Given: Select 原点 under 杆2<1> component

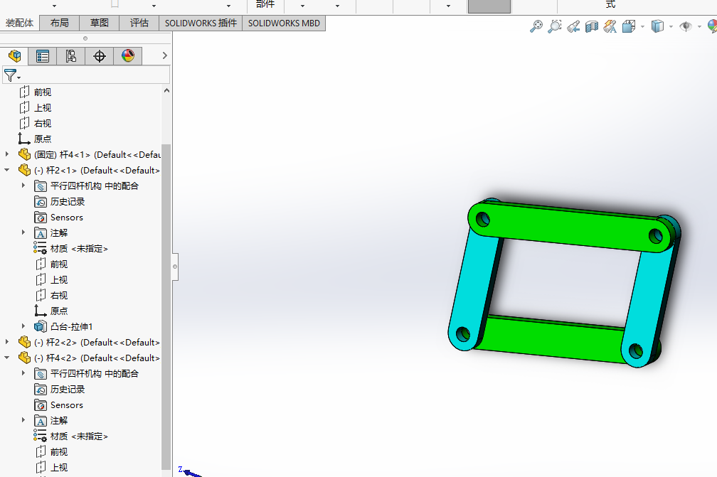Looking at the screenshot, I should pos(59,311).
